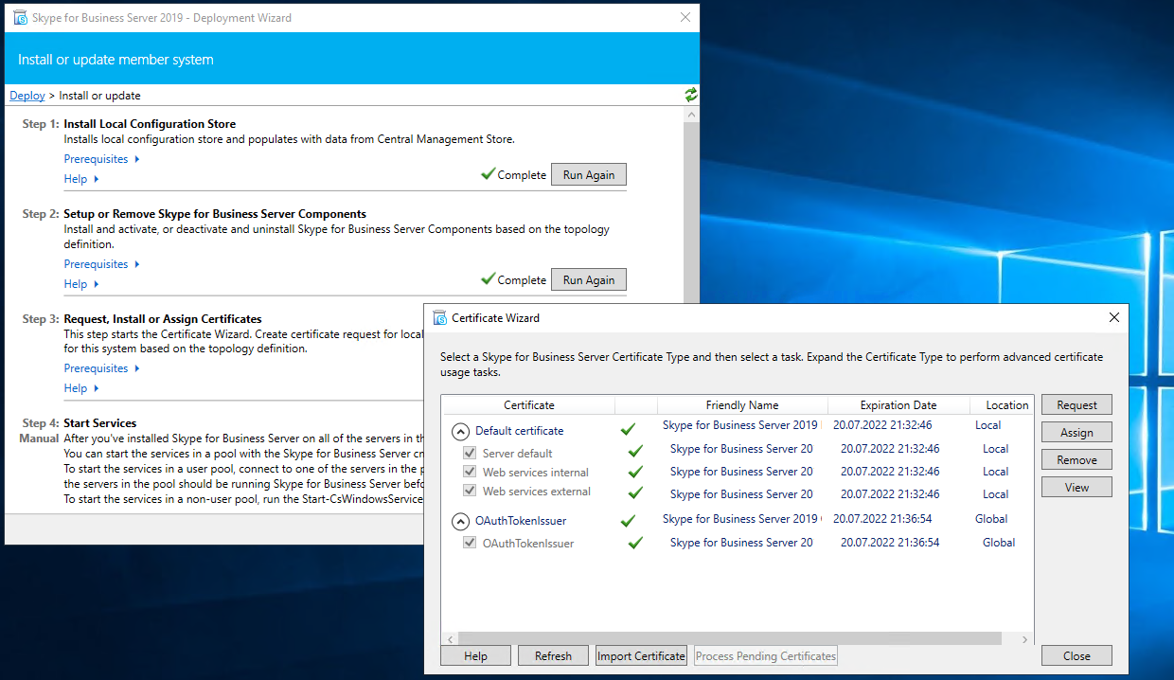Toggle the Server default checkbox
The image size is (1174, 680).
470,454
